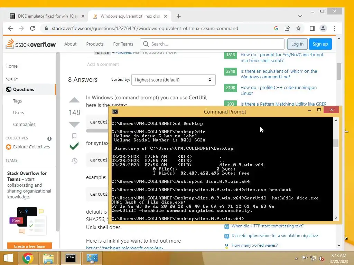
Task: Open 'How many xor'ed waves?' link
Action: 254,245
